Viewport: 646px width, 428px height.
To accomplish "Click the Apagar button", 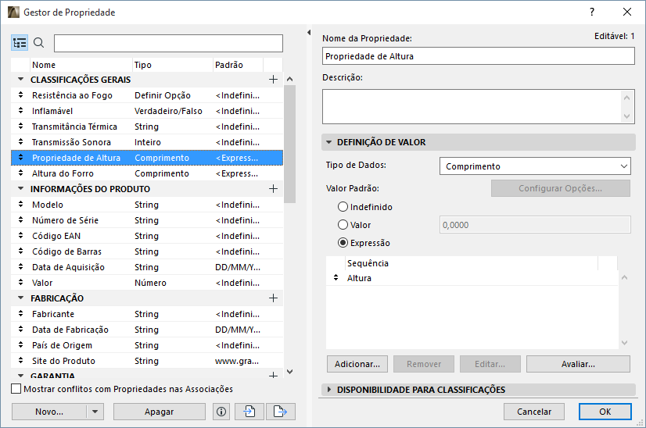I will pos(159,412).
